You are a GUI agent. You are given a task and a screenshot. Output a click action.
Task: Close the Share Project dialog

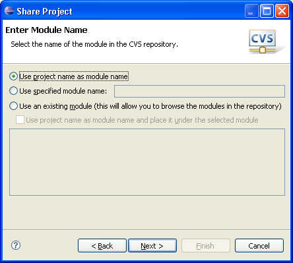tap(282, 11)
